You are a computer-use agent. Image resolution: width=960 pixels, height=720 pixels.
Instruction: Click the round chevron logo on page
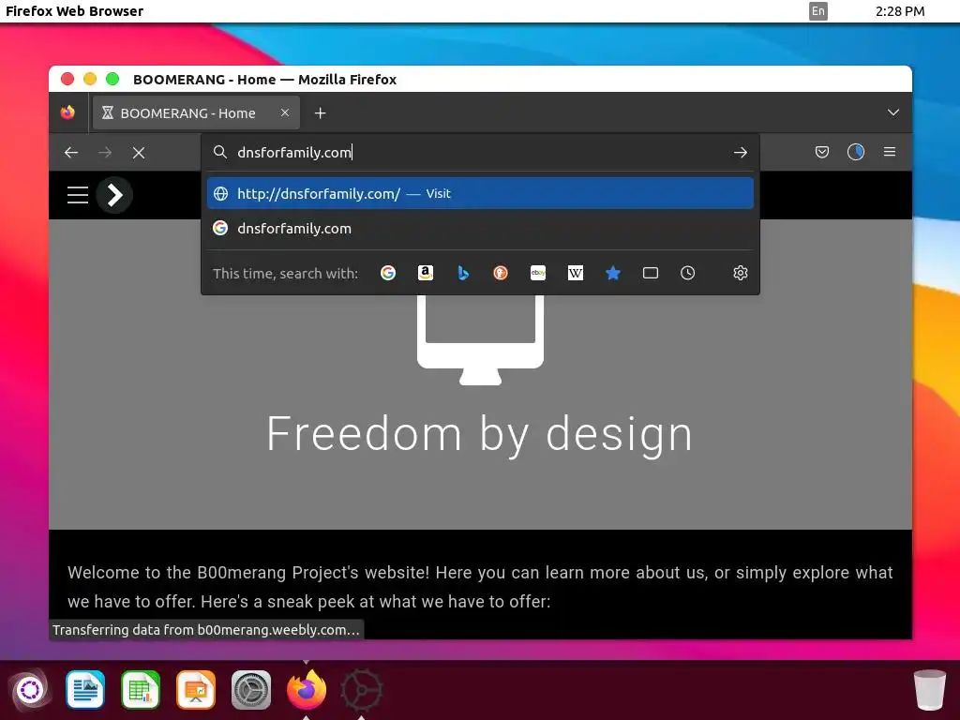click(114, 195)
